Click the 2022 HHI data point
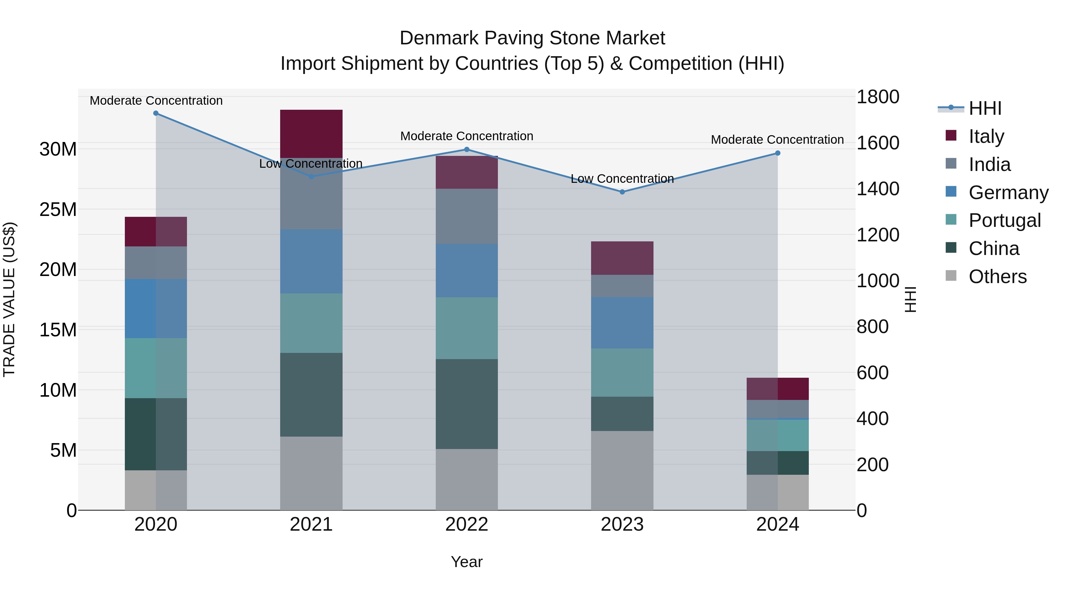 [467, 149]
